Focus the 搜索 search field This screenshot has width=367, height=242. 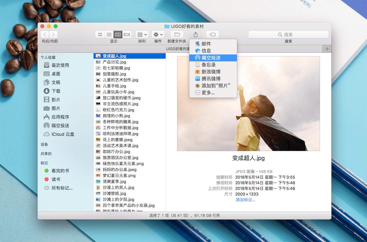[288, 35]
